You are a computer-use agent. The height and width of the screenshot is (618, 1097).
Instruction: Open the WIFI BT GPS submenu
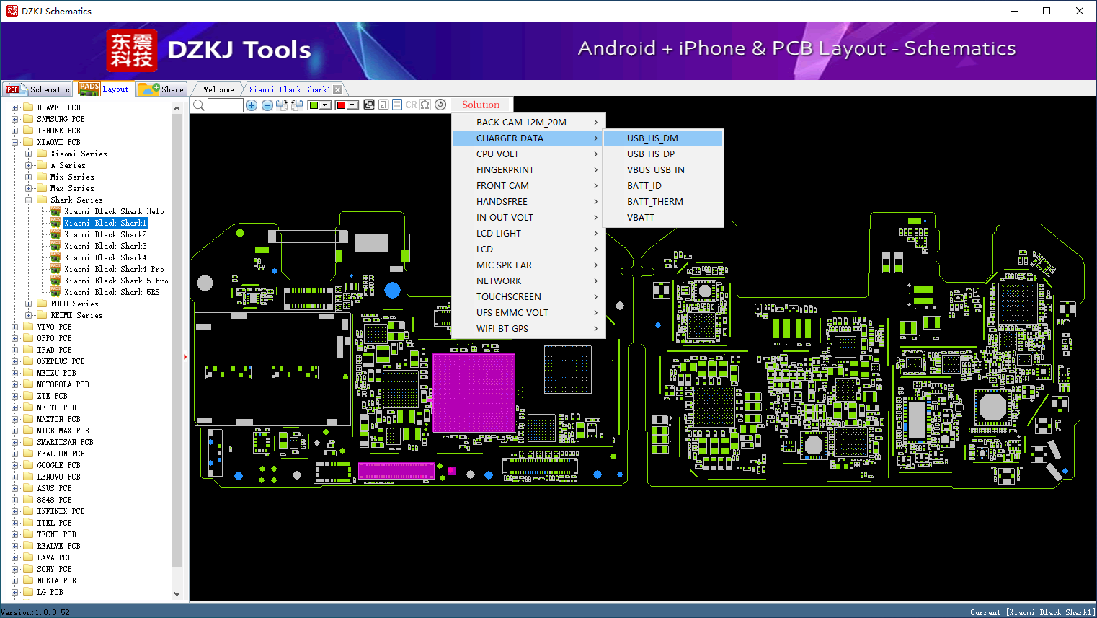coord(530,329)
